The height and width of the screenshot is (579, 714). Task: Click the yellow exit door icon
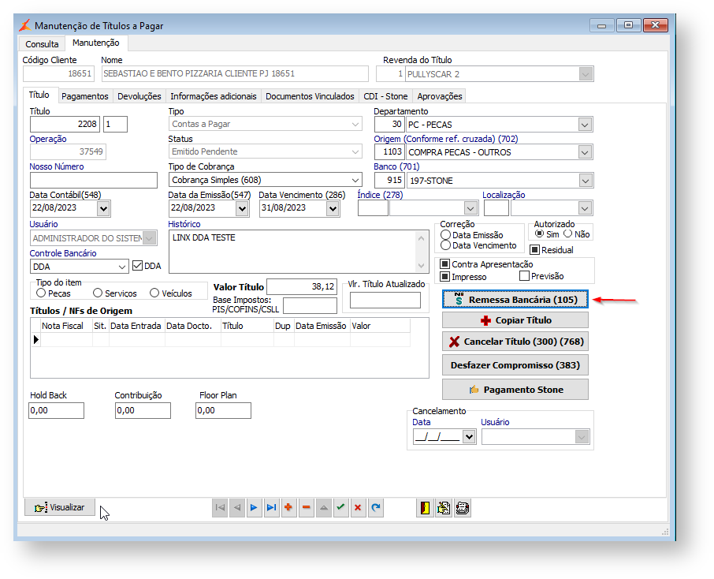(426, 508)
